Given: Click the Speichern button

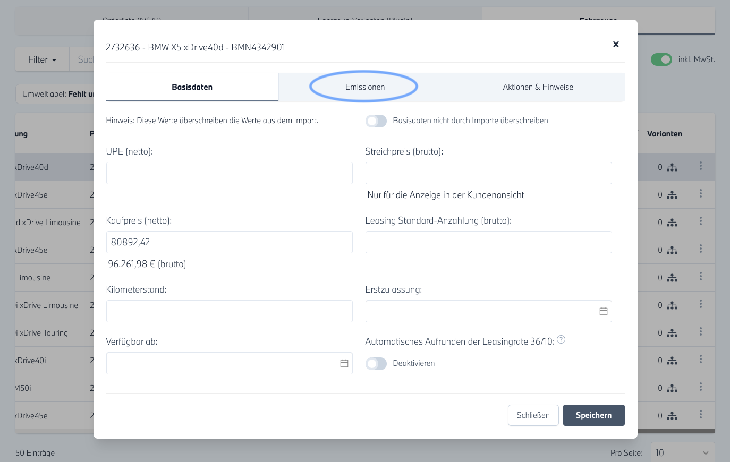Looking at the screenshot, I should (593, 415).
